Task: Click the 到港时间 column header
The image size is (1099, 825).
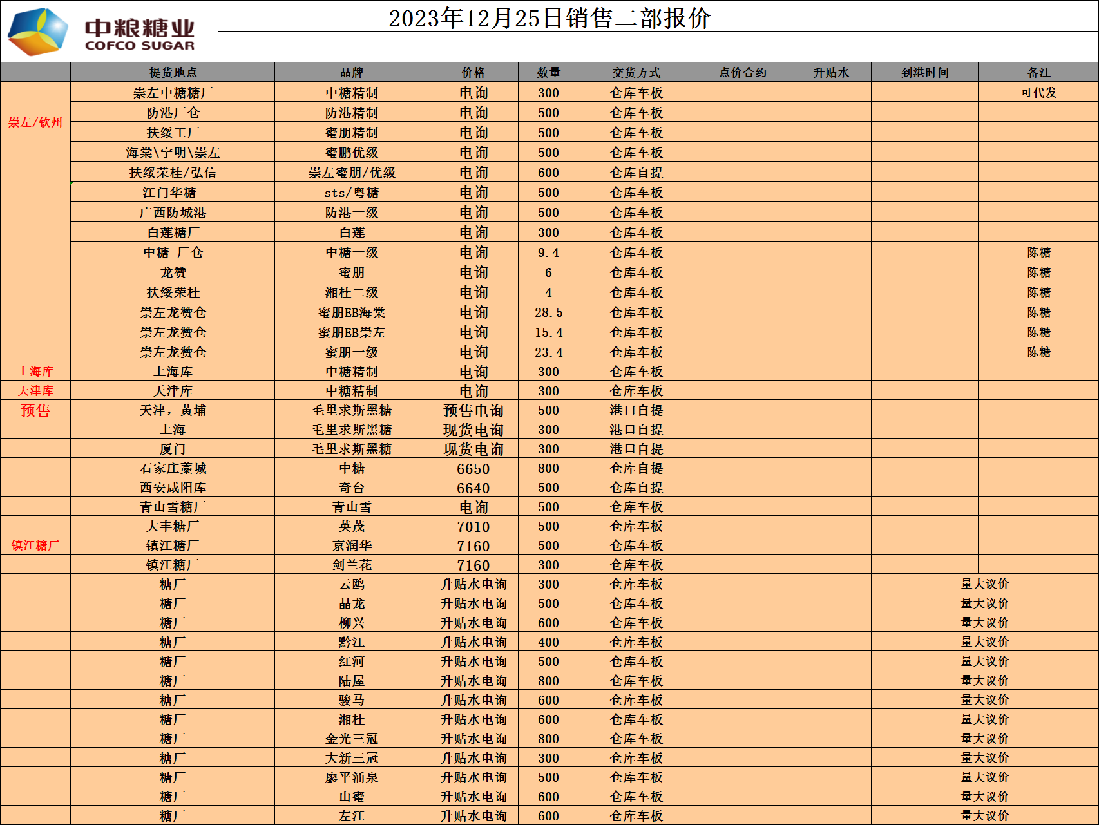Action: click(x=924, y=73)
